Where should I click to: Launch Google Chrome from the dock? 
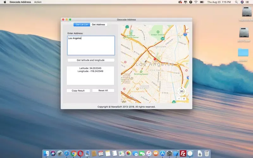(74, 154)
